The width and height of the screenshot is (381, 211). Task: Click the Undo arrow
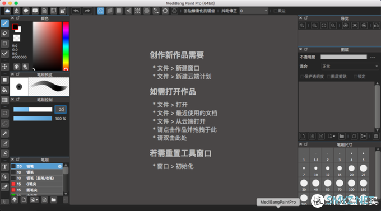click(76, 11)
